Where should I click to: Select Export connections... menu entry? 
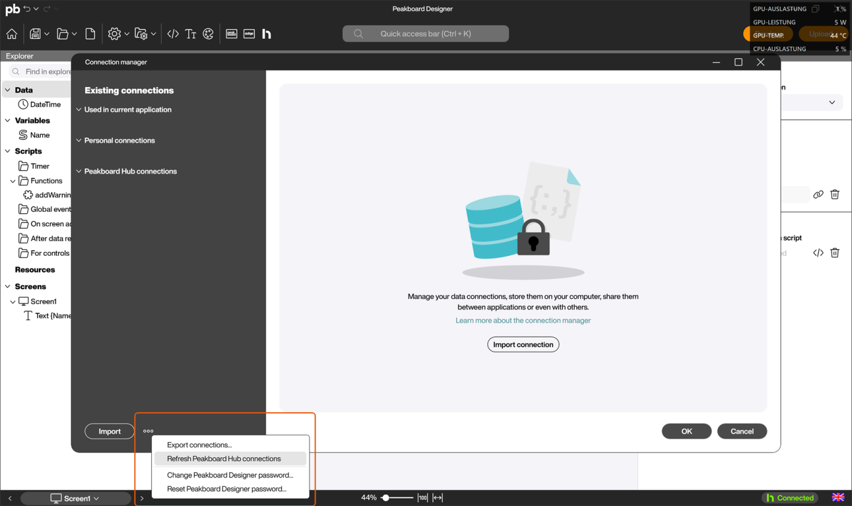(199, 445)
